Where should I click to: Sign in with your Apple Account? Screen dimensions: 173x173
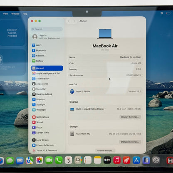coord(47,37)
